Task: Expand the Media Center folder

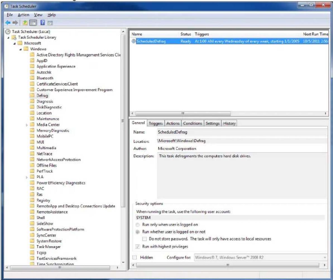Action: [27, 125]
